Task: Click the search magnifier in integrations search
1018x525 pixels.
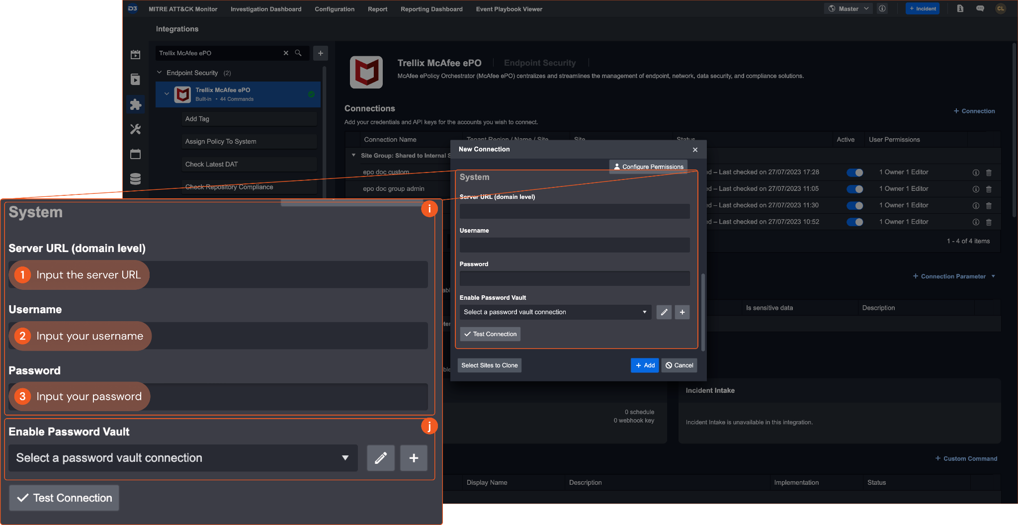Action: [298, 53]
